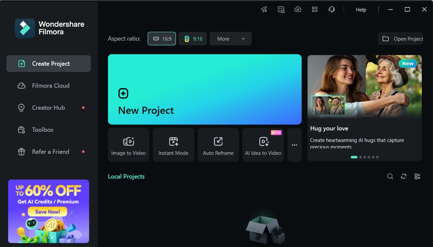Expand the More aspect ratio dropdown

click(230, 39)
